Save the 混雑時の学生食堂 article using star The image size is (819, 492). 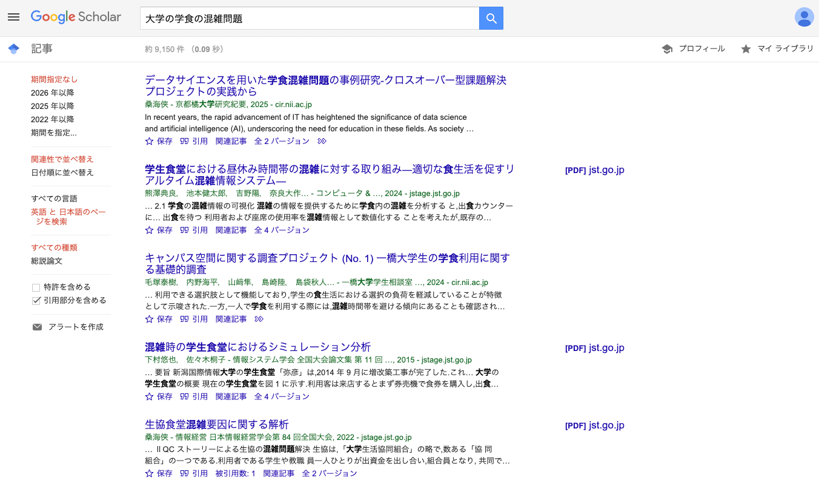point(150,396)
